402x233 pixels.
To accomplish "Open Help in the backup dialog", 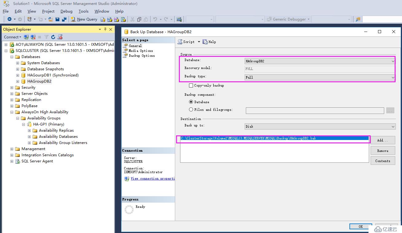I will point(209,42).
